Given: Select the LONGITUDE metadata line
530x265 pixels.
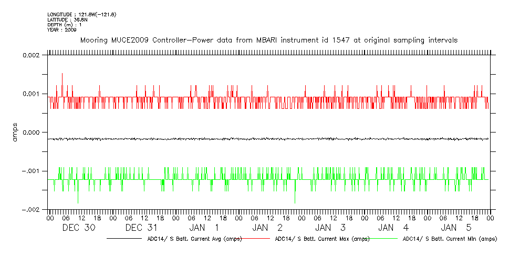Looking at the screenshot, I should click(x=81, y=14).
